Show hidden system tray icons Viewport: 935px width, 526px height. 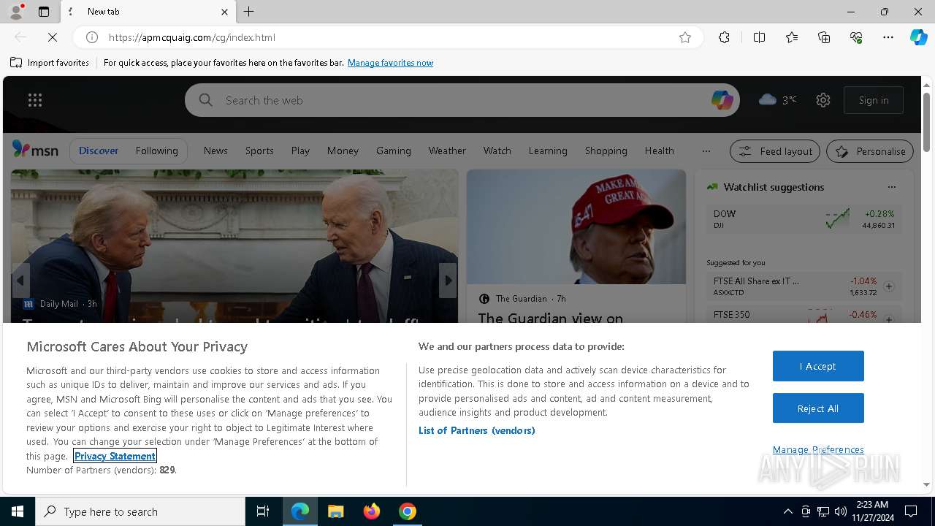[787, 511]
